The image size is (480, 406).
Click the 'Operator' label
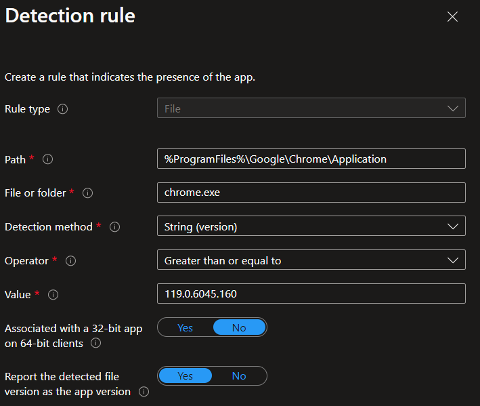[26, 261]
